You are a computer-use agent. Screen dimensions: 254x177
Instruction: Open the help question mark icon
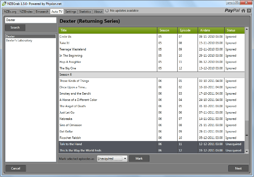click(249, 11)
